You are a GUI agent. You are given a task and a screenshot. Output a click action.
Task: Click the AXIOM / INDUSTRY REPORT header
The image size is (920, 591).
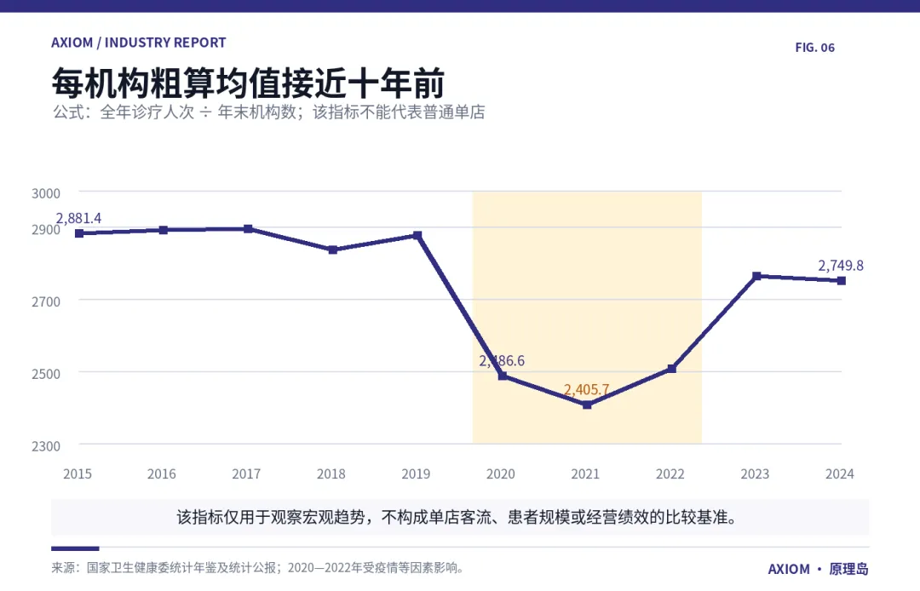(139, 43)
